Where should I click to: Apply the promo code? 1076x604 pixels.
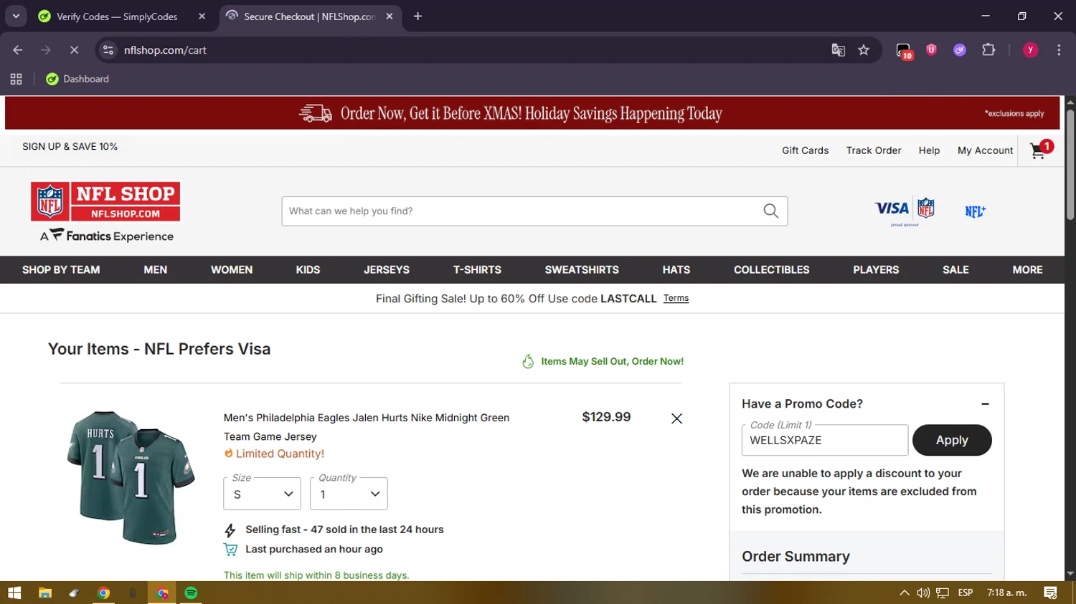pos(952,440)
